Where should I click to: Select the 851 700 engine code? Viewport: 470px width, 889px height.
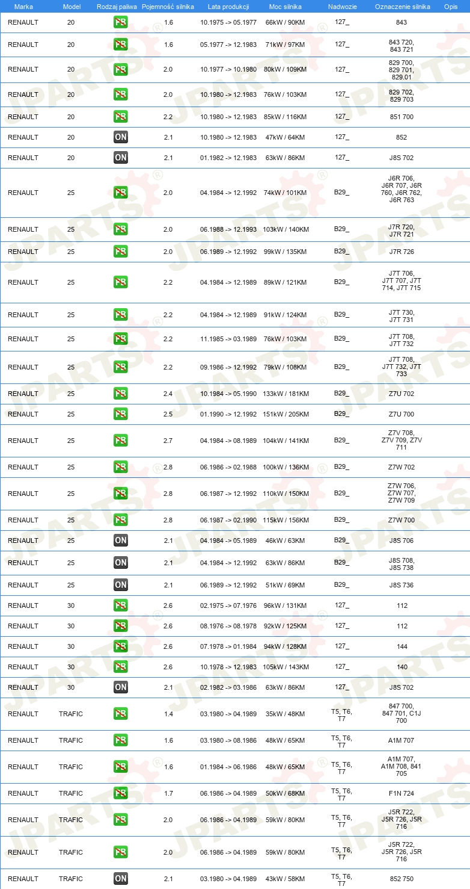tap(401, 117)
